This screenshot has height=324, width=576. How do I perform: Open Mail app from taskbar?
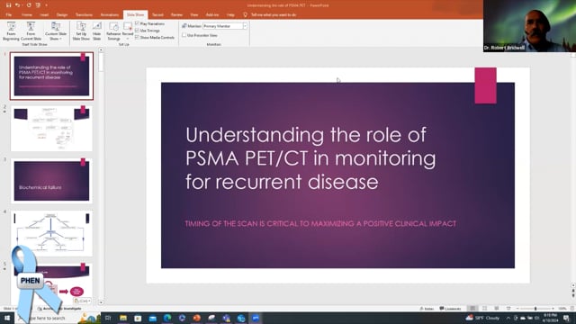153,318
